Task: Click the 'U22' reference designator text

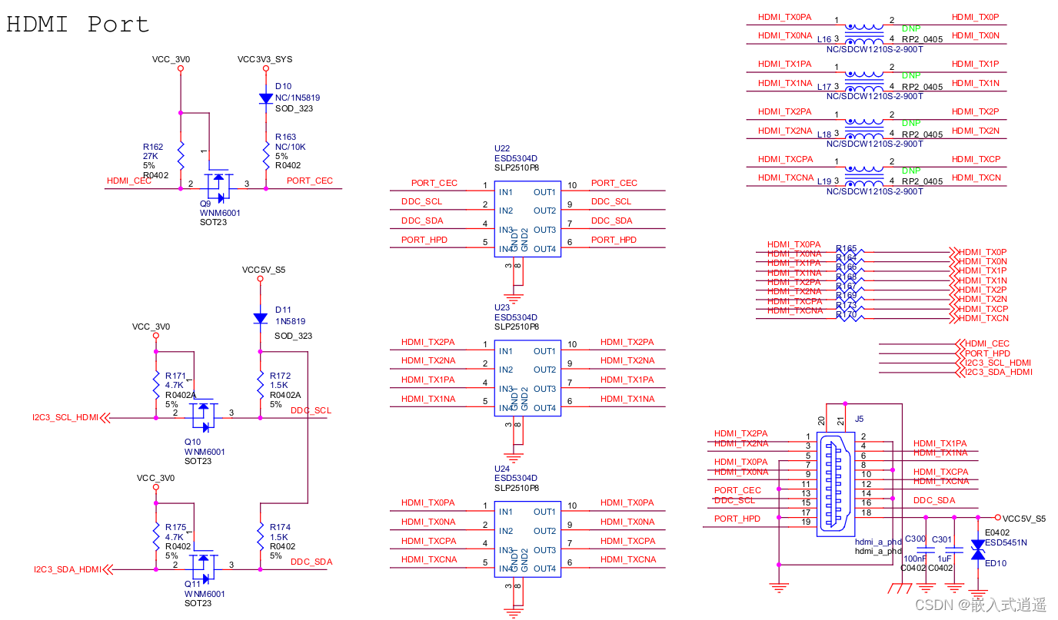Action: click(x=502, y=149)
